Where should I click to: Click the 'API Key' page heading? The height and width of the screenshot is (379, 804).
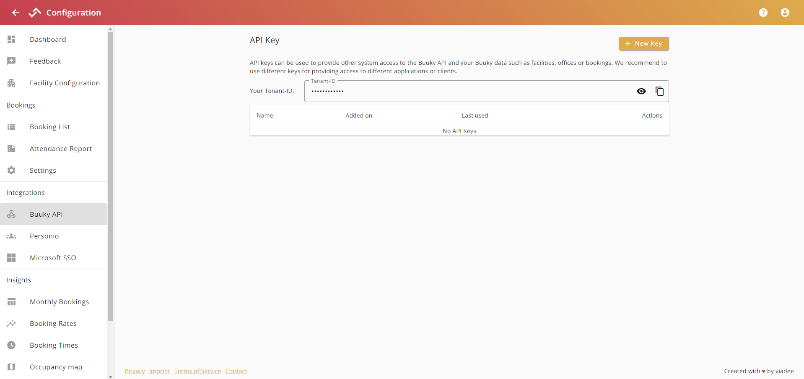pyautogui.click(x=265, y=40)
